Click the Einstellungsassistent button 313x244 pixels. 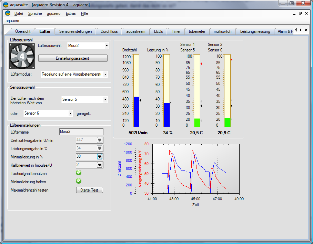click(x=73, y=58)
